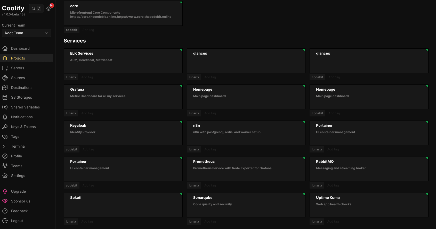
Task: Open the ELK Services card
Action: coord(123,61)
